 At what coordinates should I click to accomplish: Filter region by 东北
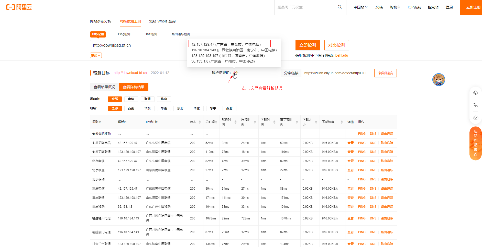[x=180, y=108]
